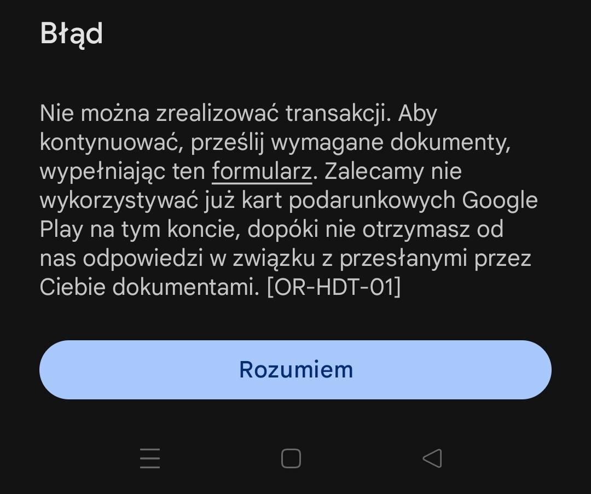This screenshot has height=494, width=591.
Task: Open the underlined "formularz" link
Action: pyautogui.click(x=262, y=172)
